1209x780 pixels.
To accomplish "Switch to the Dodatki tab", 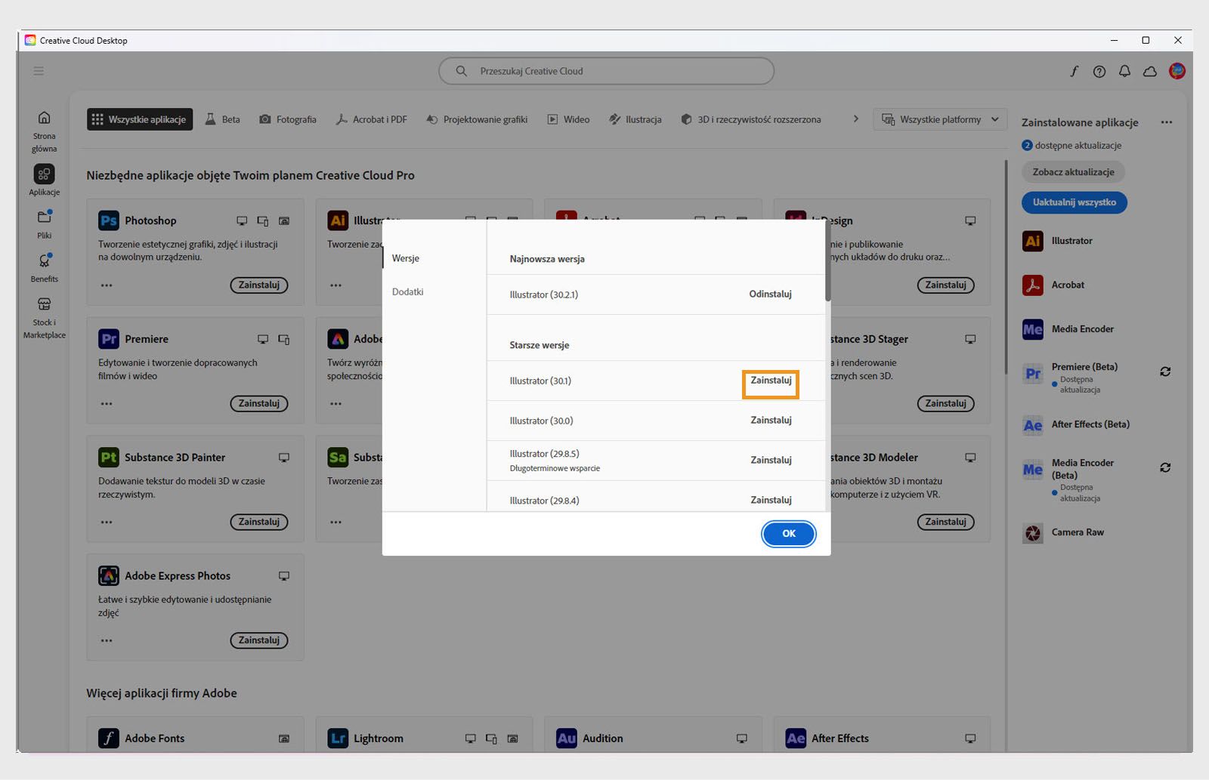I will point(407,291).
